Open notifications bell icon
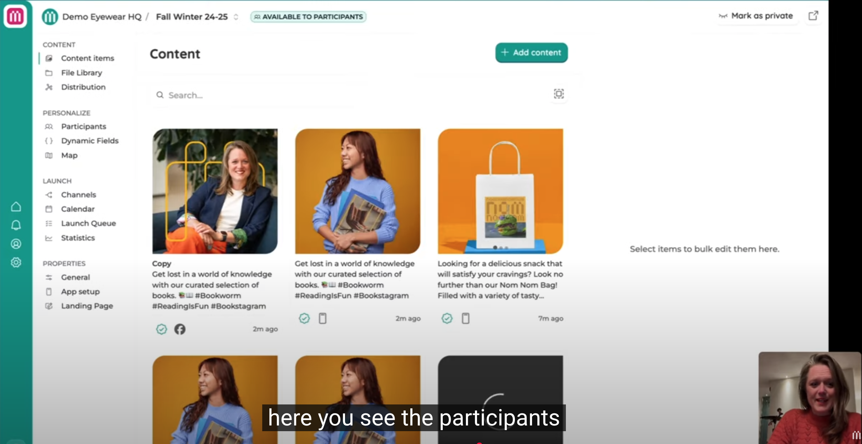862x444 pixels. [x=16, y=225]
